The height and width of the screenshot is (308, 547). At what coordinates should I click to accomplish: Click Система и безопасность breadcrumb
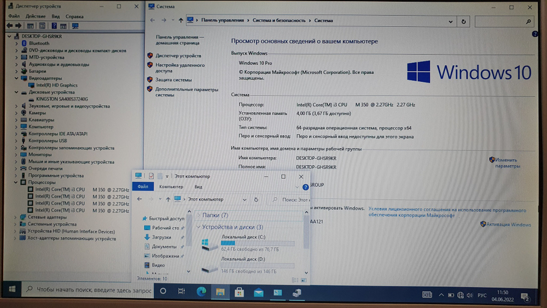pyautogui.click(x=279, y=20)
